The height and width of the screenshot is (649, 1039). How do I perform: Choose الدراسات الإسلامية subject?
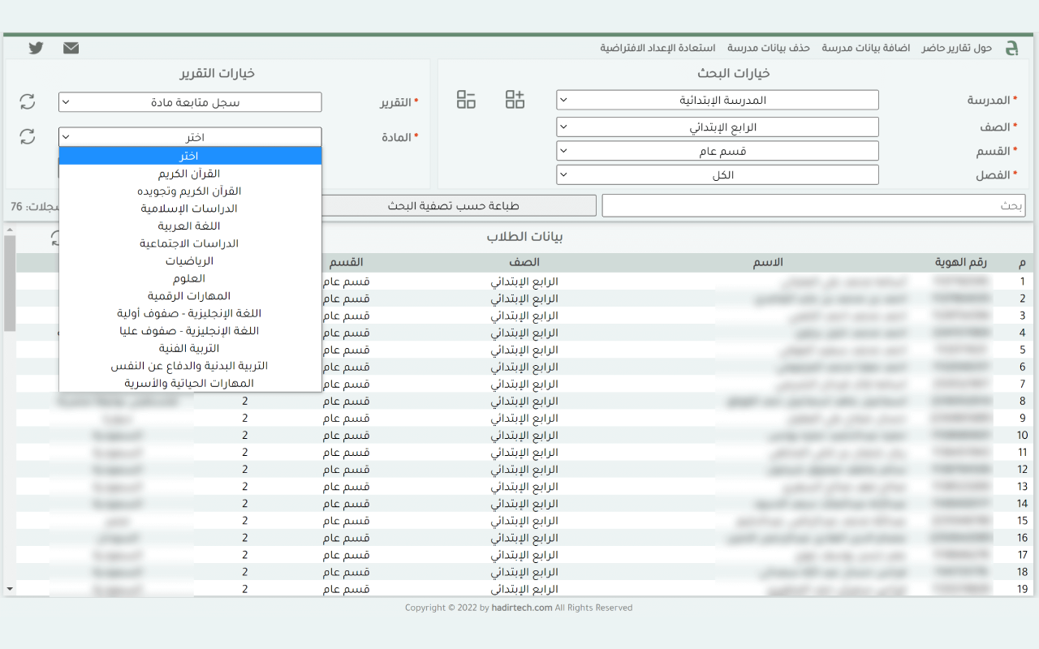190,208
